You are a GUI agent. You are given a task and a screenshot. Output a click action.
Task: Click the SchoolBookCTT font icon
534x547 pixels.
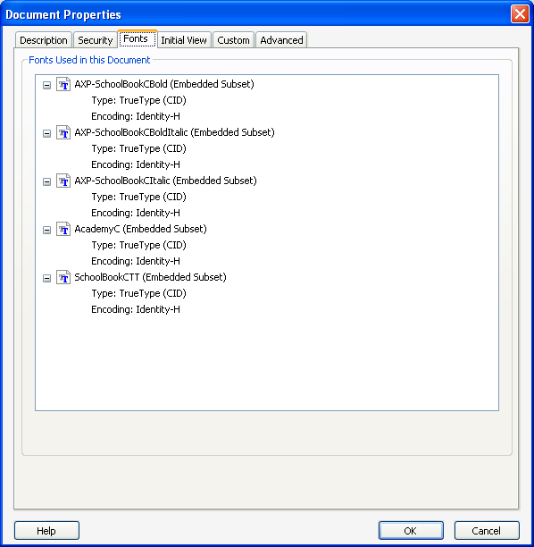point(63,277)
